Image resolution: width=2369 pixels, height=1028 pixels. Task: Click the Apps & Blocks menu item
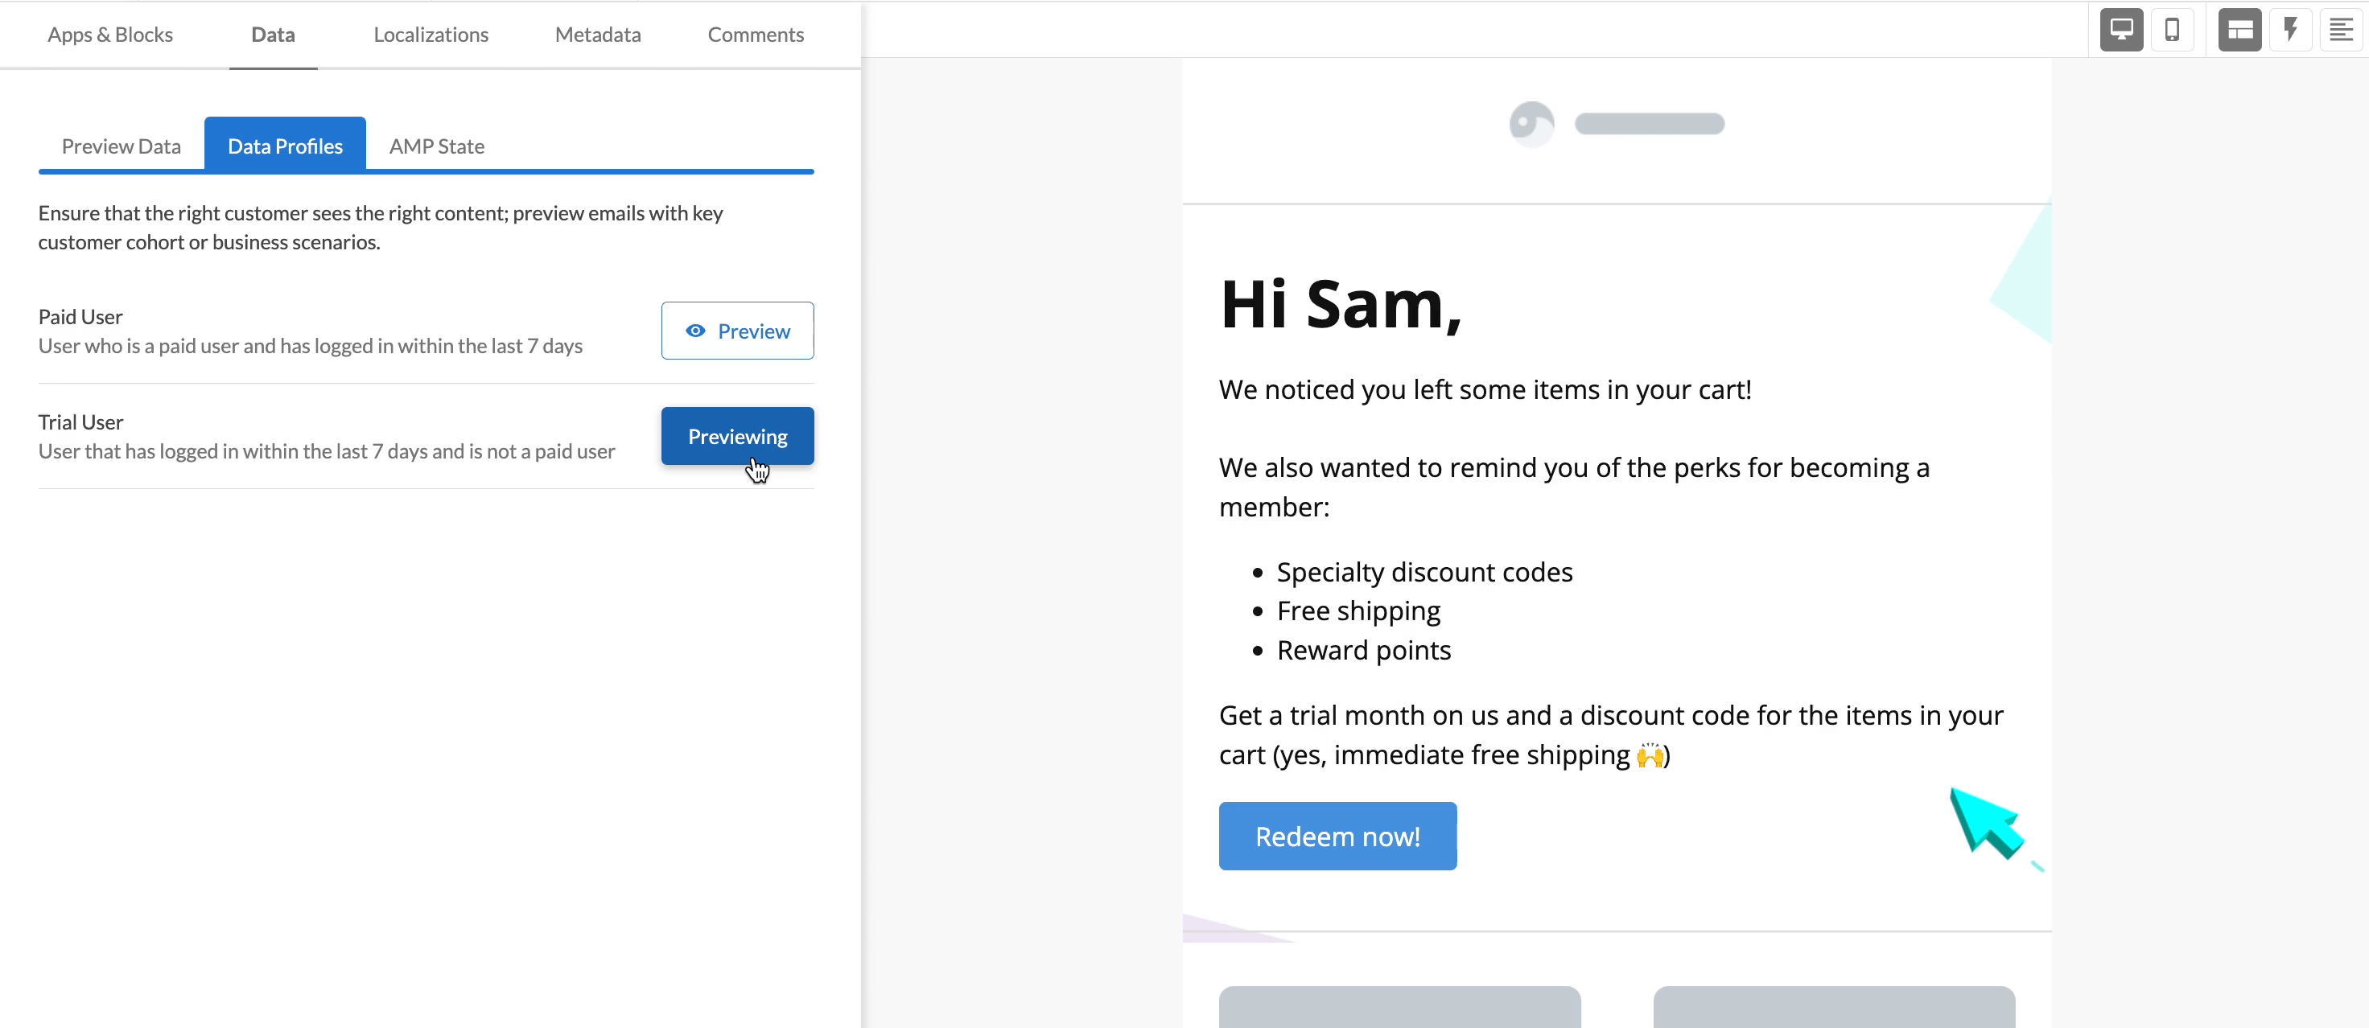pos(110,33)
